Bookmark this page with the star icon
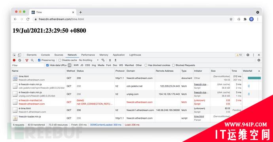The image size is (273, 142). click(231, 19)
